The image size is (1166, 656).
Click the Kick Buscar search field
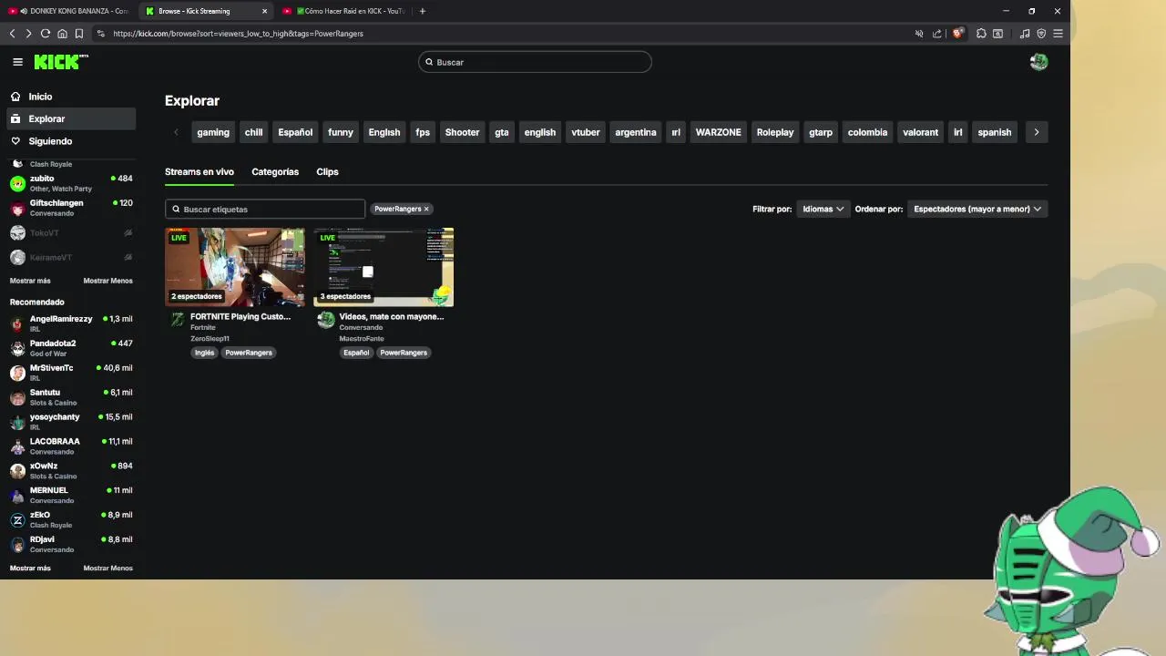[536, 62]
